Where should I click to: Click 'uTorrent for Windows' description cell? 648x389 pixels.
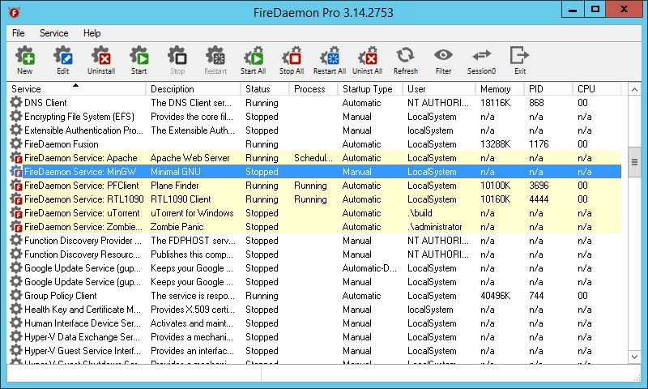coord(192,213)
